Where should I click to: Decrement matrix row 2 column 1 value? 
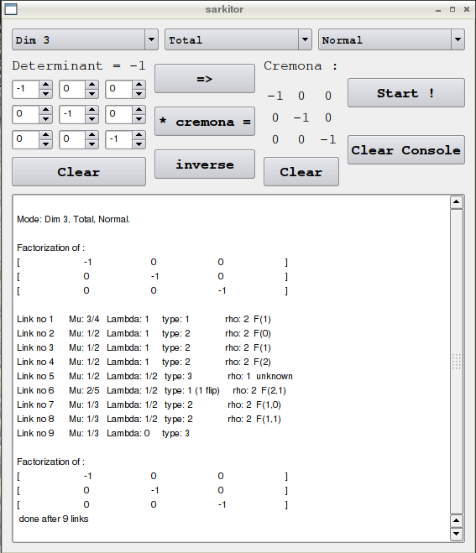(45, 119)
